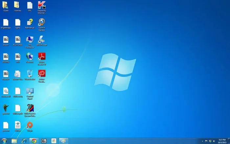Select the Builder.cfg file icon
The image size is (230, 144).
18,91
